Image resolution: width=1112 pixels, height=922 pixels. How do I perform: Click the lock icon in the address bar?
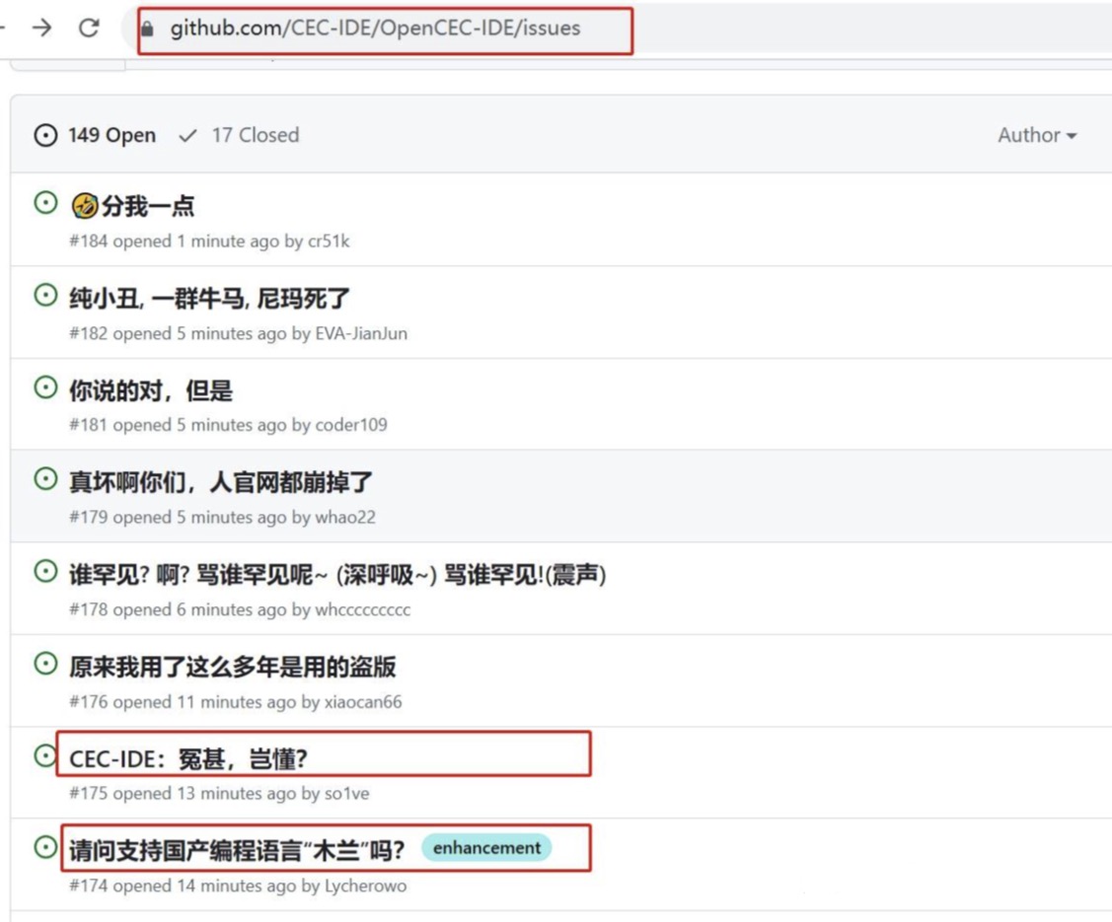[148, 29]
